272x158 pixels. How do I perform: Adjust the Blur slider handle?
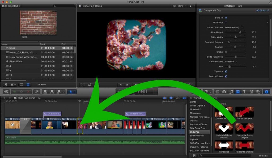[x=229, y=67]
